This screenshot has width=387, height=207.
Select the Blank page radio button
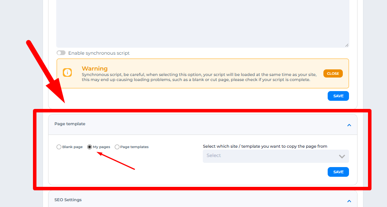click(x=59, y=147)
